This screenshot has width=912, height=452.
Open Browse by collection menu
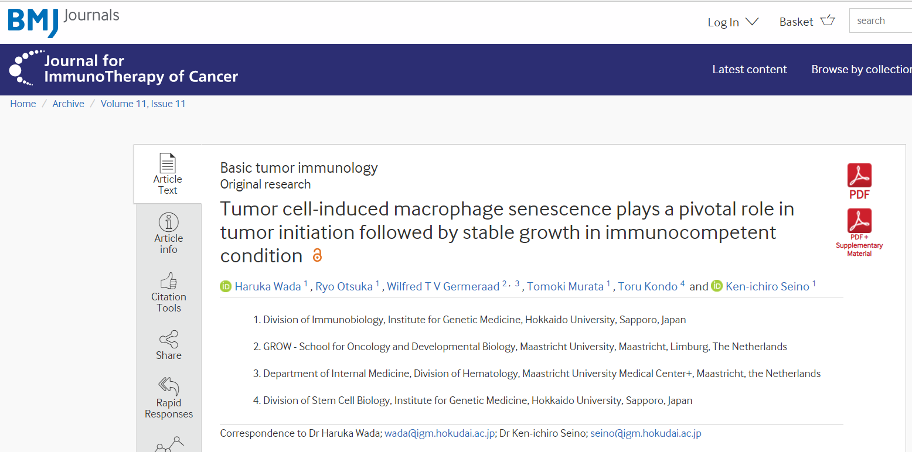(x=861, y=70)
